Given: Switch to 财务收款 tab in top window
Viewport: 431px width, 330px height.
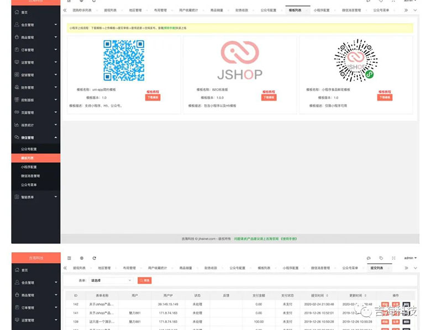Looking at the screenshot, I should point(242,10).
